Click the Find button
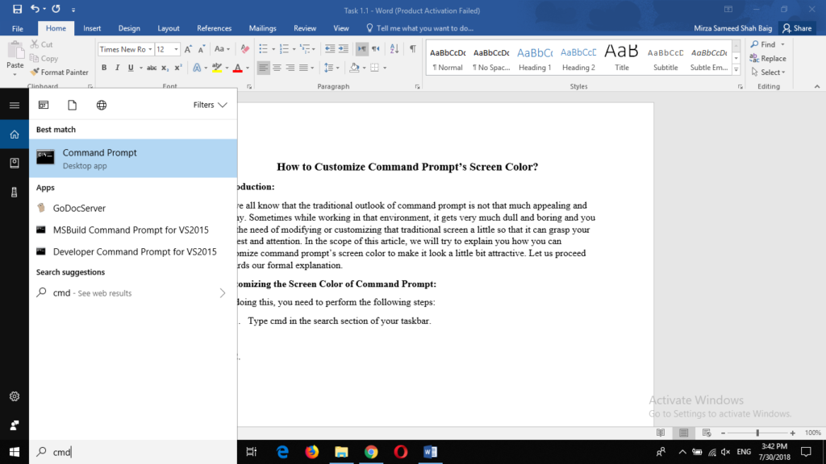Viewport: 826px width, 464px height. coord(763,45)
